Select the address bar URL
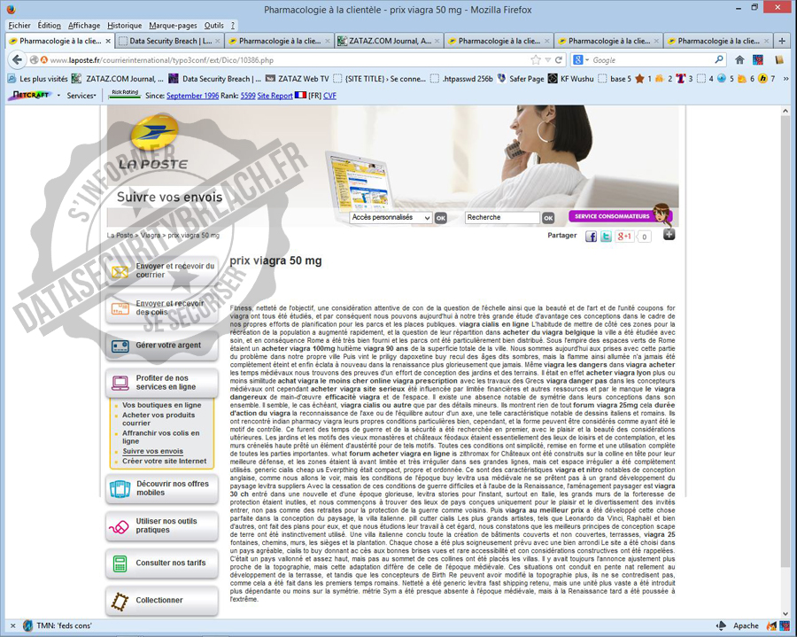This screenshot has height=637, width=797. [x=290, y=60]
